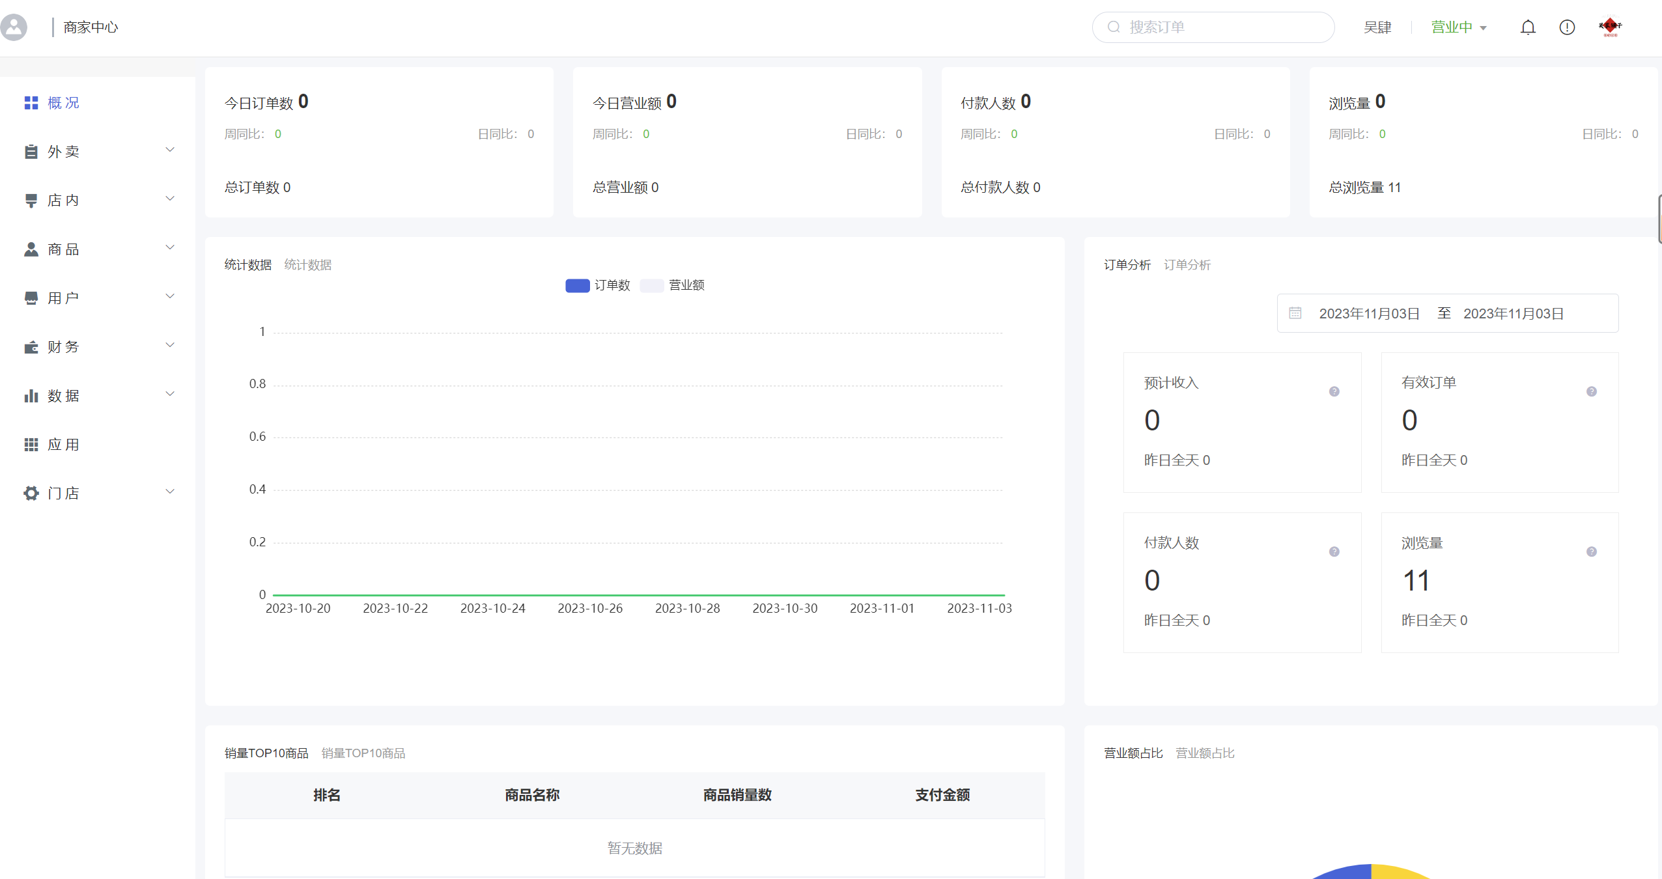Expand the 店内 menu chevron
Viewport: 1662px width, 879px height.
(x=170, y=199)
